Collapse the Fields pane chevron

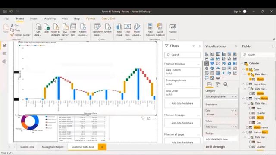(273, 46)
